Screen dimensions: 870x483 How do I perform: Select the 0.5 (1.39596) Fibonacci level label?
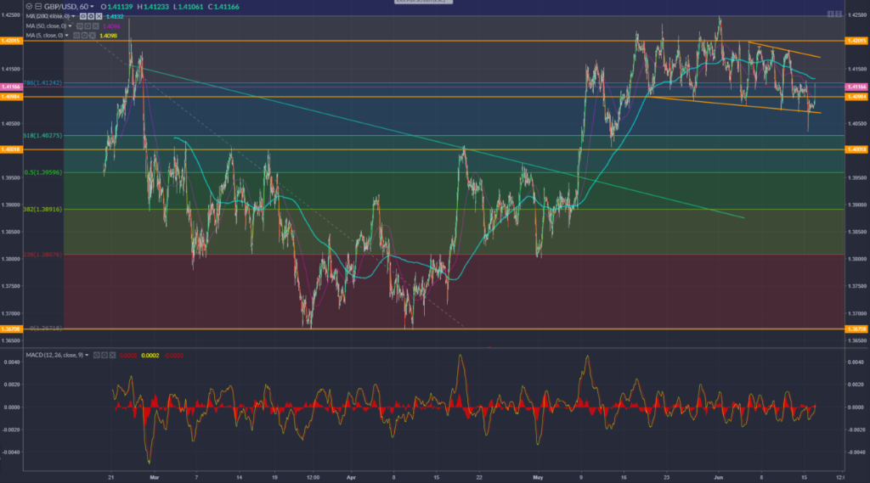coord(42,172)
